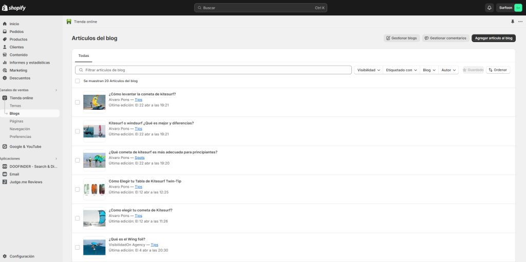Open the Visibilidad filter dropdown
526x262 pixels.
click(369, 70)
